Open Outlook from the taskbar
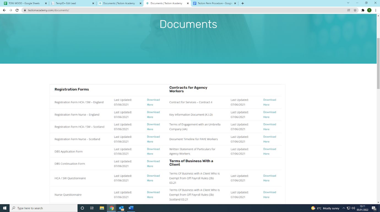The image size is (380, 212). pos(121,208)
